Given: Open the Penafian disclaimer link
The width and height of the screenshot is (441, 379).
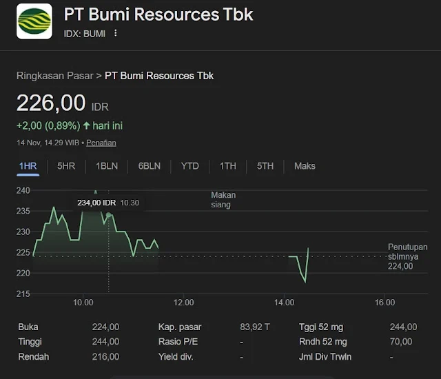Looking at the screenshot, I should pyautogui.click(x=101, y=143).
